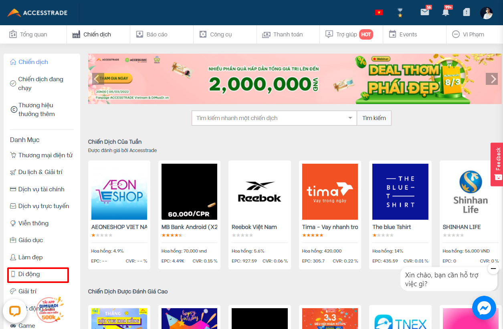Viewport: 503px width, 329px height.
Task: Select Giải trí category
Action: click(24, 291)
